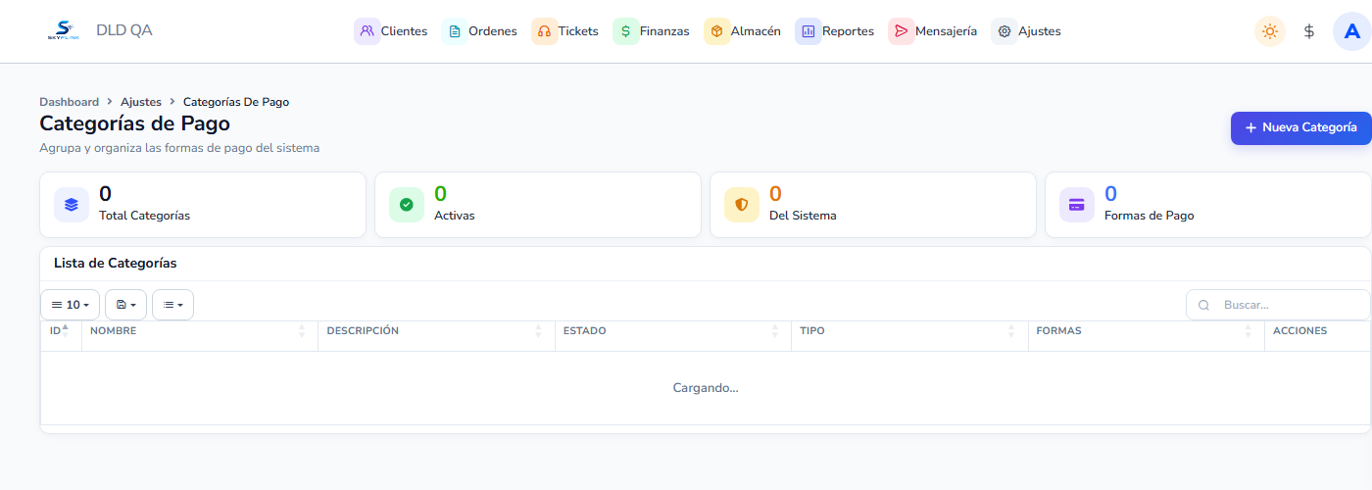Image resolution: width=1372 pixels, height=490 pixels.
Task: Open the Ordenes menu
Action: tap(480, 31)
